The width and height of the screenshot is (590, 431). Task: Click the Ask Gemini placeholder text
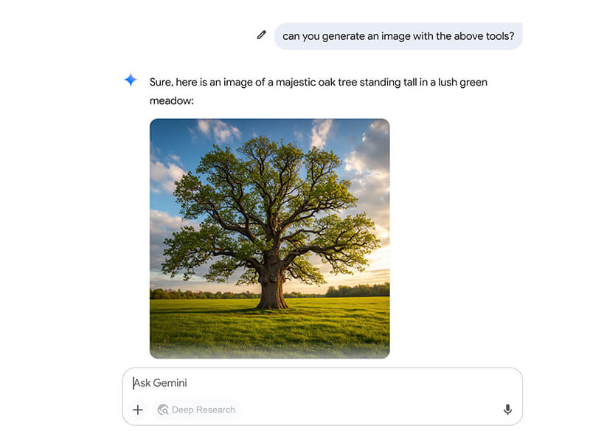point(160,383)
